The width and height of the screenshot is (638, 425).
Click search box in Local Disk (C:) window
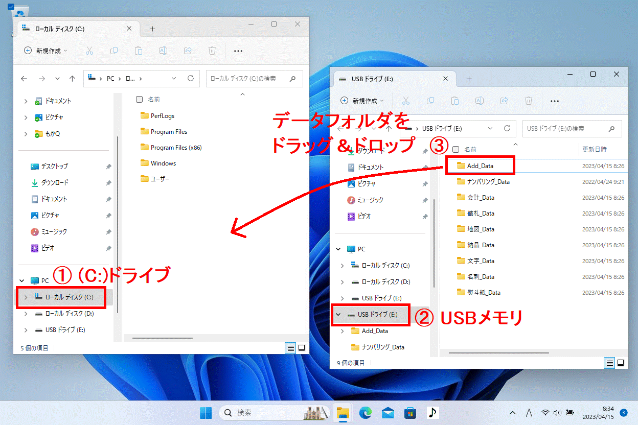tap(255, 79)
